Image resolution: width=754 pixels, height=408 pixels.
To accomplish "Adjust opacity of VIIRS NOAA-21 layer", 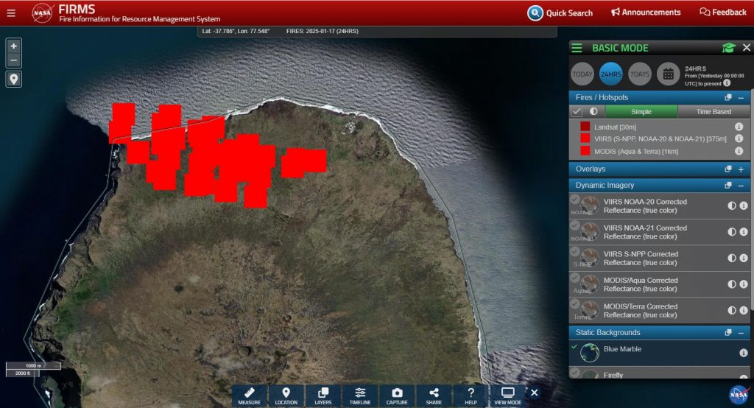I will (x=732, y=232).
